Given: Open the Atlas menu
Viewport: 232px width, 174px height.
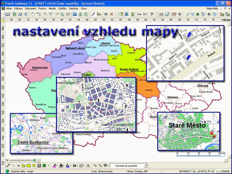Looking at the screenshot, I should click(x=9, y=8).
